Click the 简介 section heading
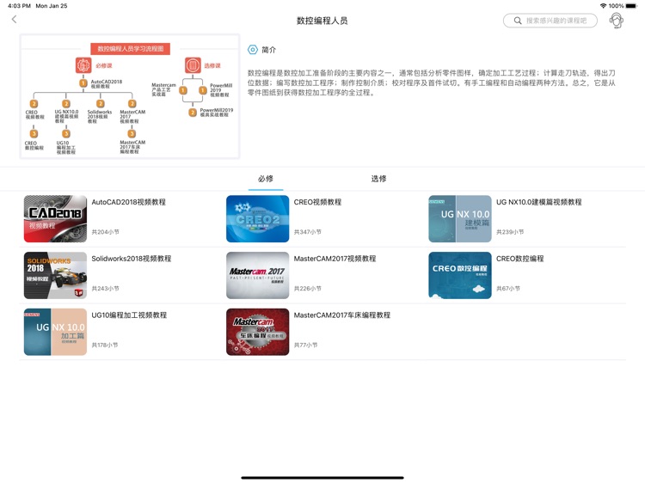This screenshot has width=645, height=483. click(268, 50)
